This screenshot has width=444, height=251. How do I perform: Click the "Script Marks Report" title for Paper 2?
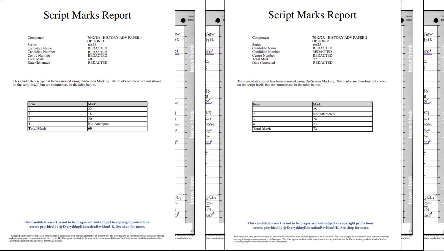point(312,15)
